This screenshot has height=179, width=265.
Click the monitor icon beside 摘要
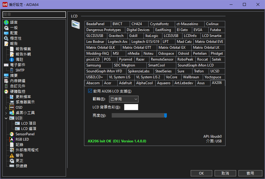[x=6, y=76]
